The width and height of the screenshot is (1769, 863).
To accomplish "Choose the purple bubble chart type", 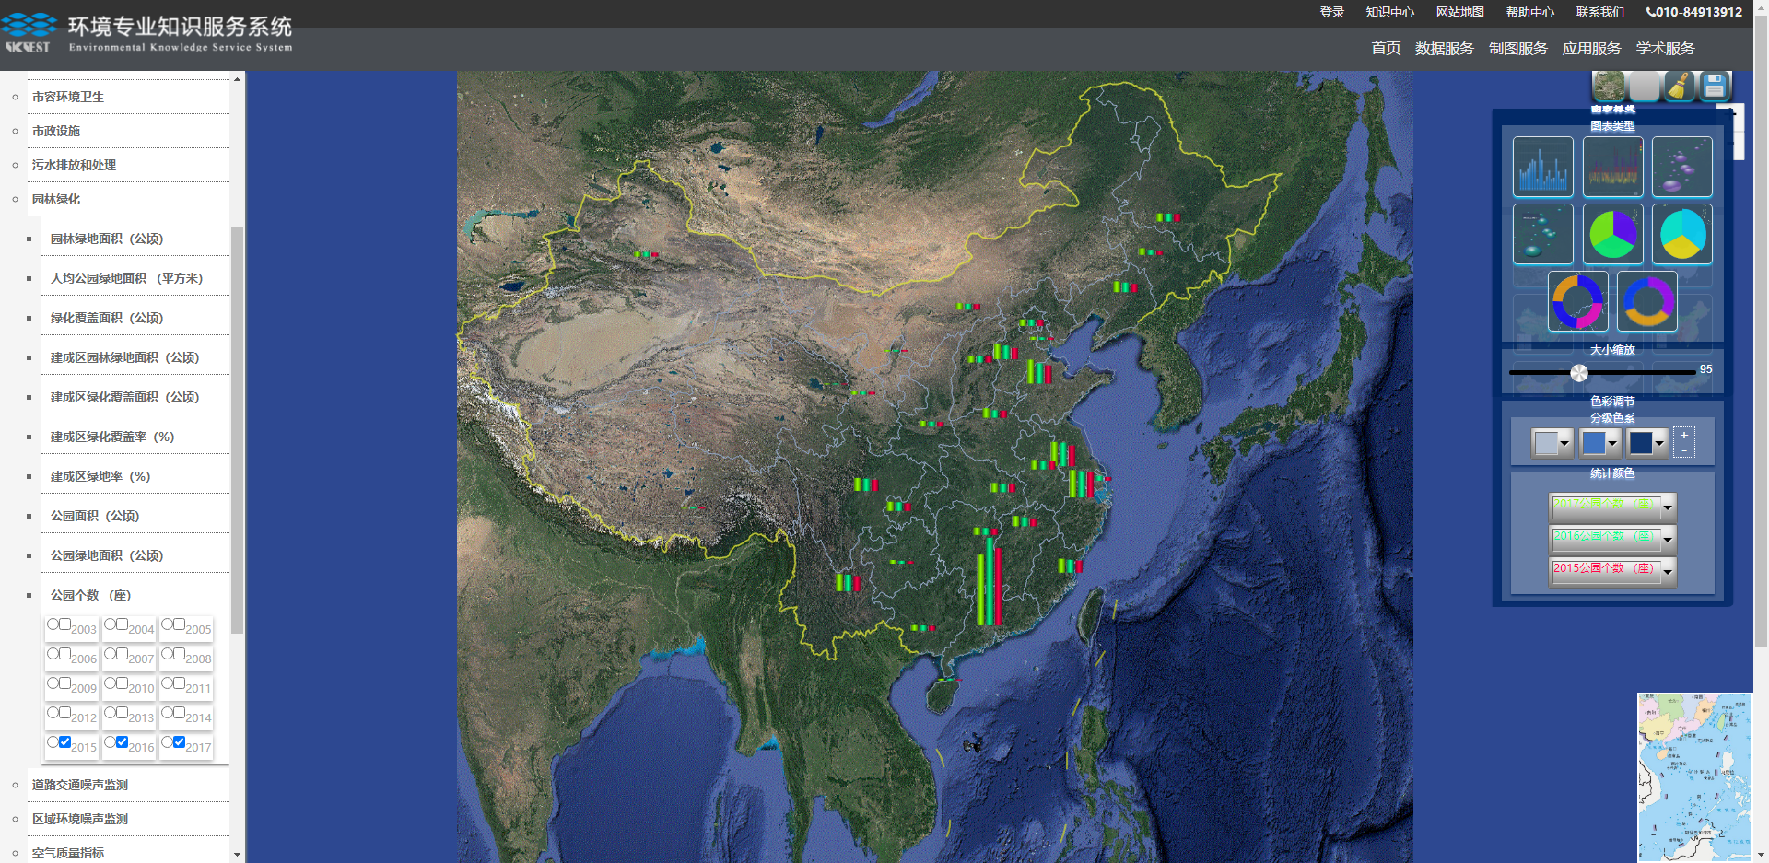I will (1681, 167).
